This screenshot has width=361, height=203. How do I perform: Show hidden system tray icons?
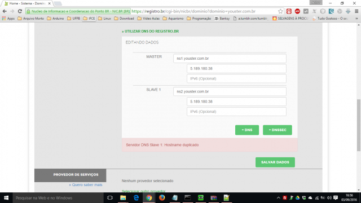click(278, 198)
